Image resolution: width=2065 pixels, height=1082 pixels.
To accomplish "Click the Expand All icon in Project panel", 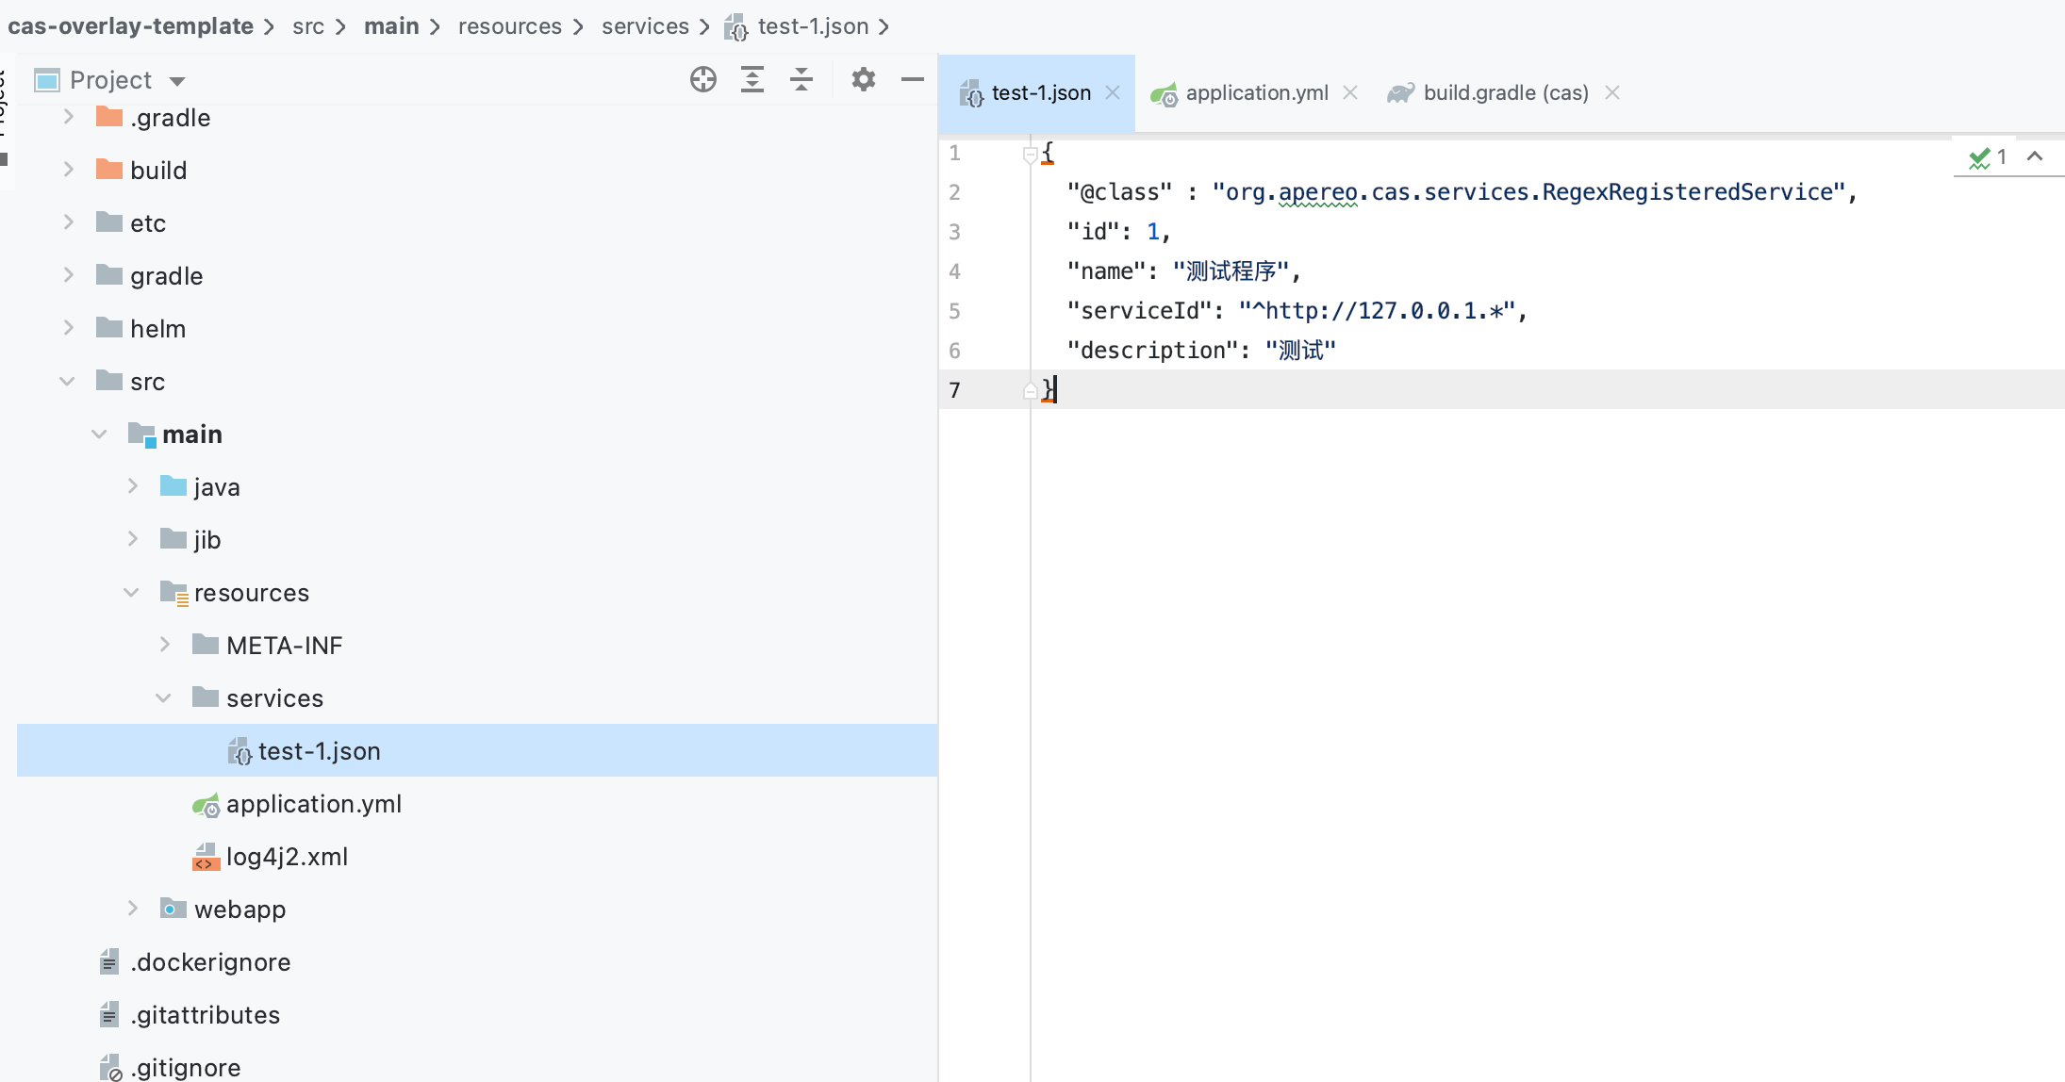I will [752, 79].
